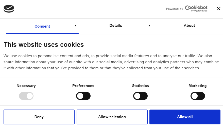The image size is (223, 128).
Task: Accept cookies with the Allow all button
Action: tap(185, 117)
